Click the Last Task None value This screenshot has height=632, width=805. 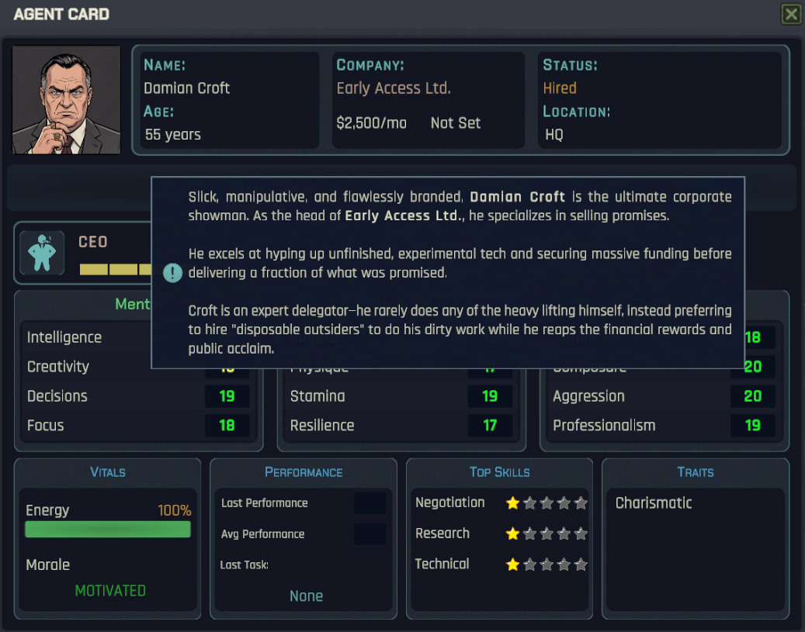click(x=306, y=596)
